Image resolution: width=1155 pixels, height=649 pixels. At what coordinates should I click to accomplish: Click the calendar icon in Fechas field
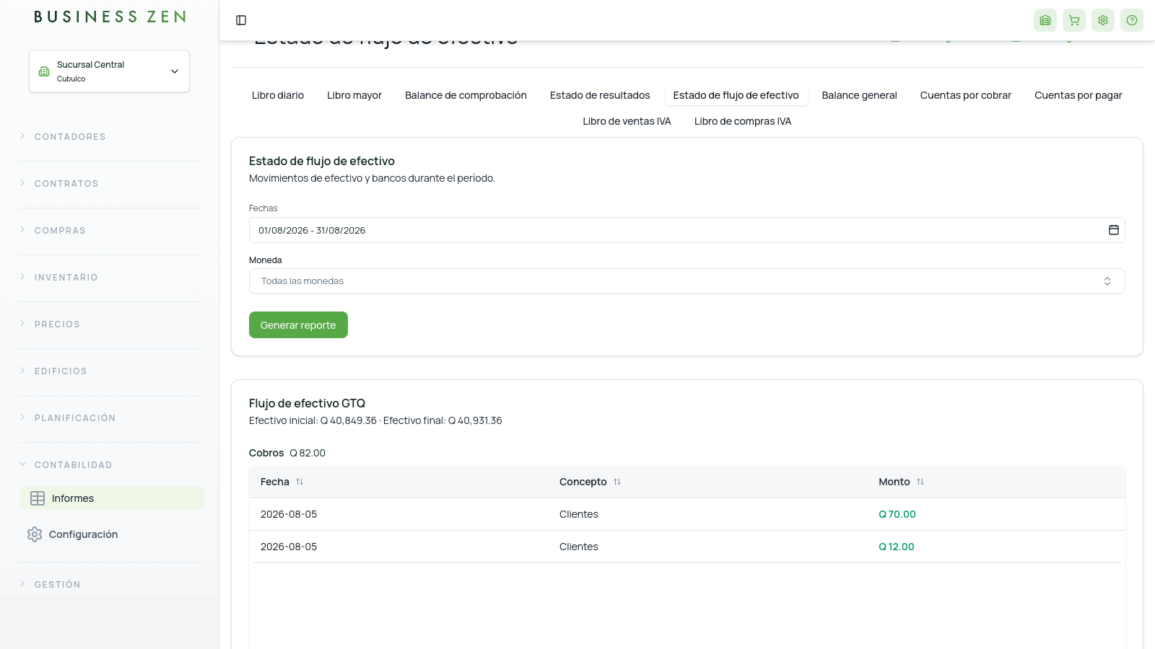1114,230
